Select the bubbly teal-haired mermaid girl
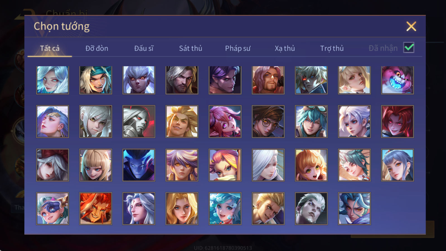This screenshot has height=251, width=446. [225, 208]
